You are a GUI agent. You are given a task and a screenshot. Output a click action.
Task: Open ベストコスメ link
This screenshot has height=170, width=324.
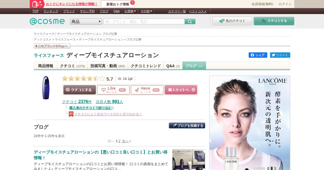coord(198,11)
